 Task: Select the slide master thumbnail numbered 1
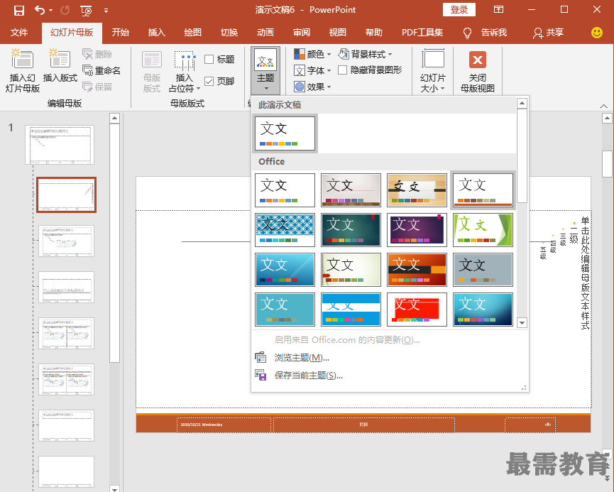pos(60,145)
